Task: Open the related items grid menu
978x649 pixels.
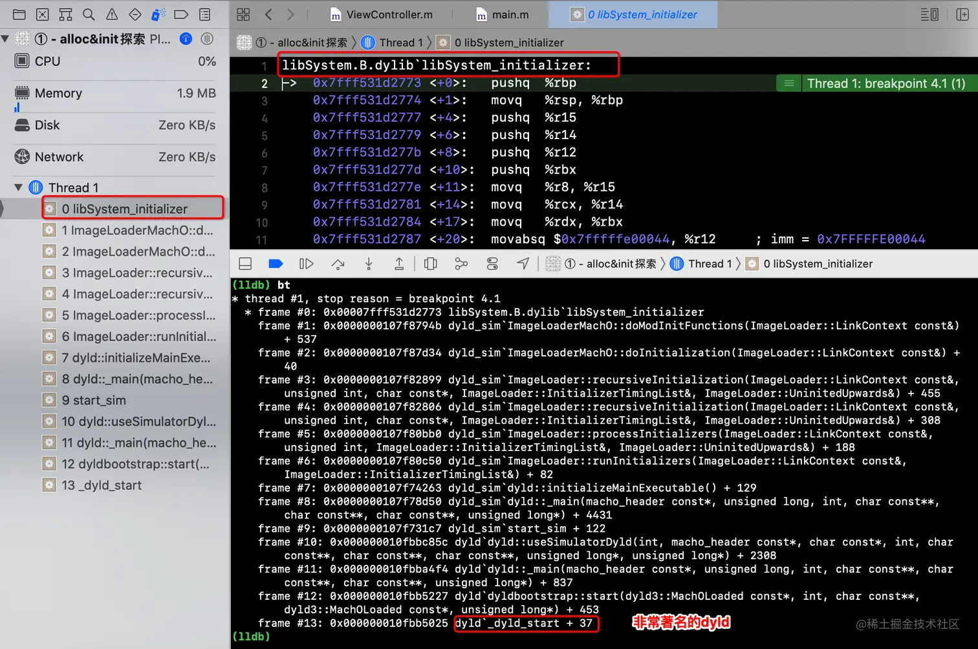Action: (x=243, y=14)
